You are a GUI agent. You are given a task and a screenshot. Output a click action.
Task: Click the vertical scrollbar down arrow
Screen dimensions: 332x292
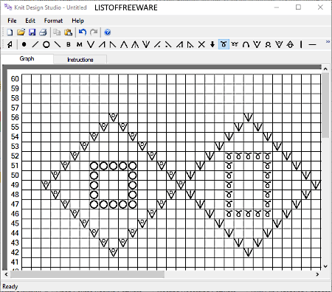coord(325,266)
